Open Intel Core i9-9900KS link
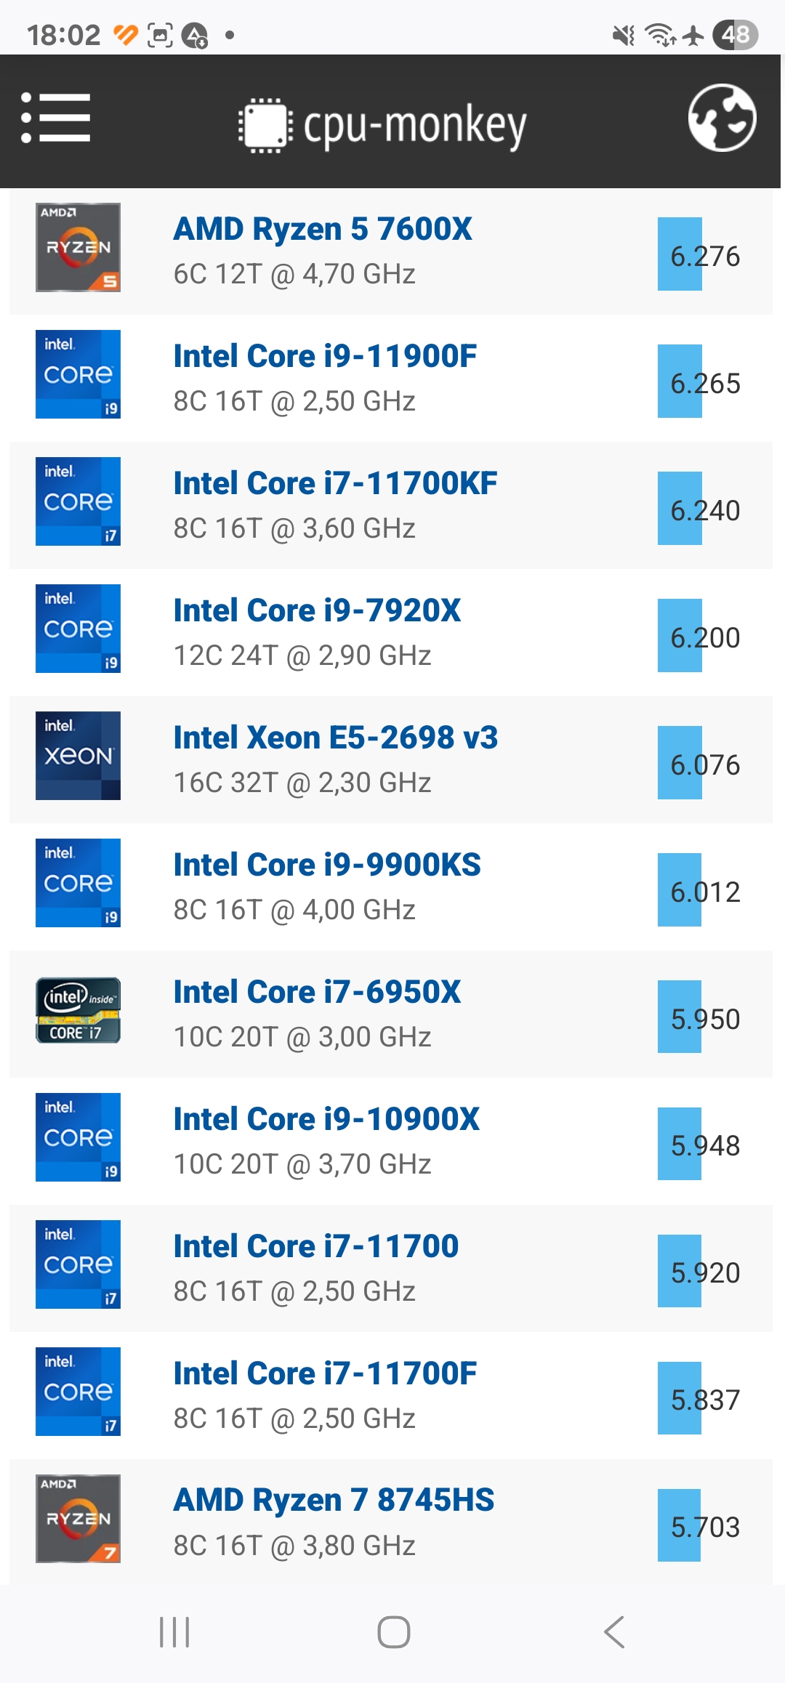 327,865
